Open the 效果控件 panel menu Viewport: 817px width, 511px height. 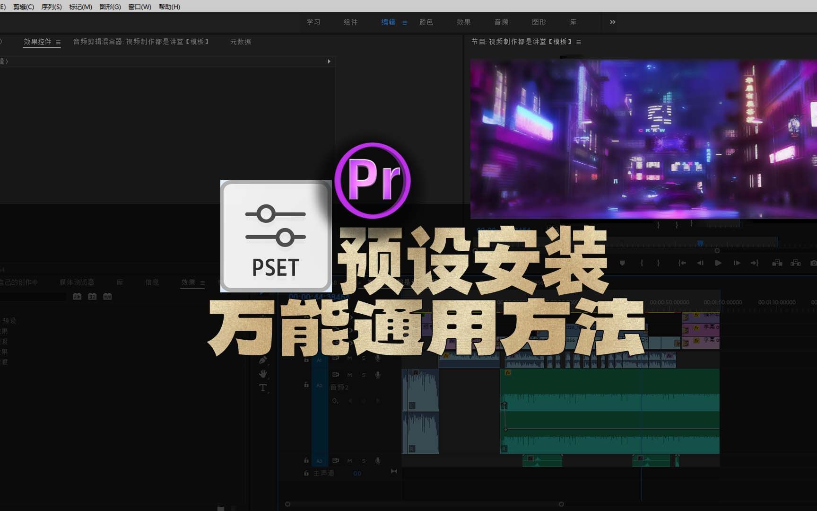pos(58,42)
